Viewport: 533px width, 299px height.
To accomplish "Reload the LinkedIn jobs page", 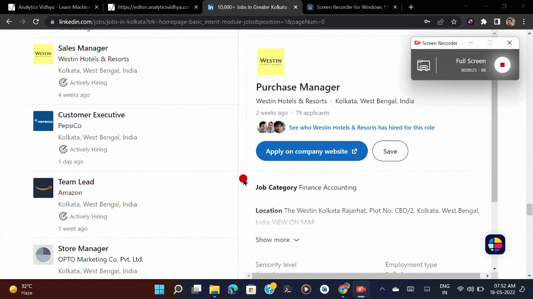I will coord(36,22).
